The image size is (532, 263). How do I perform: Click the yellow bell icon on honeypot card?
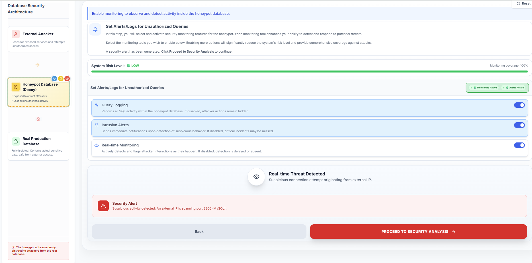click(x=61, y=78)
